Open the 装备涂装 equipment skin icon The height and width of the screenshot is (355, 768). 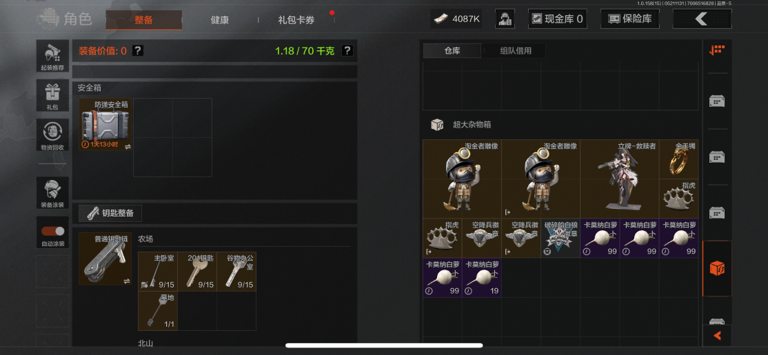(x=52, y=192)
